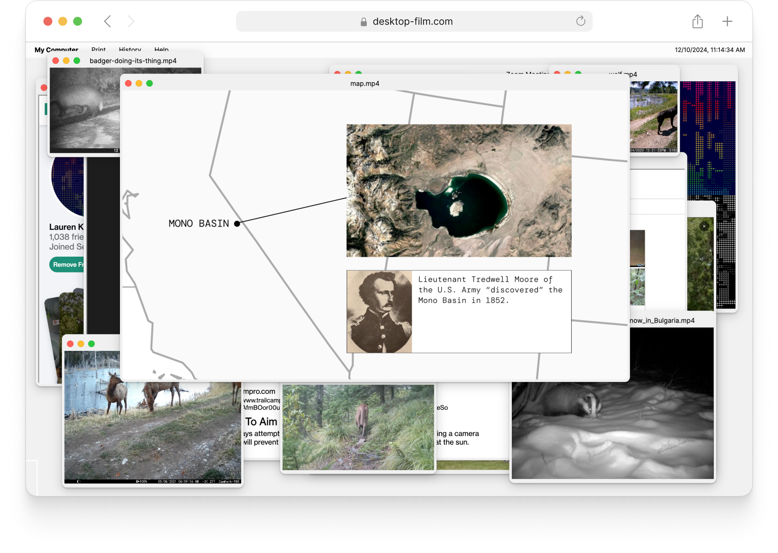Click the Lauren K profile name
Screen dimensions: 778x553
[66, 227]
